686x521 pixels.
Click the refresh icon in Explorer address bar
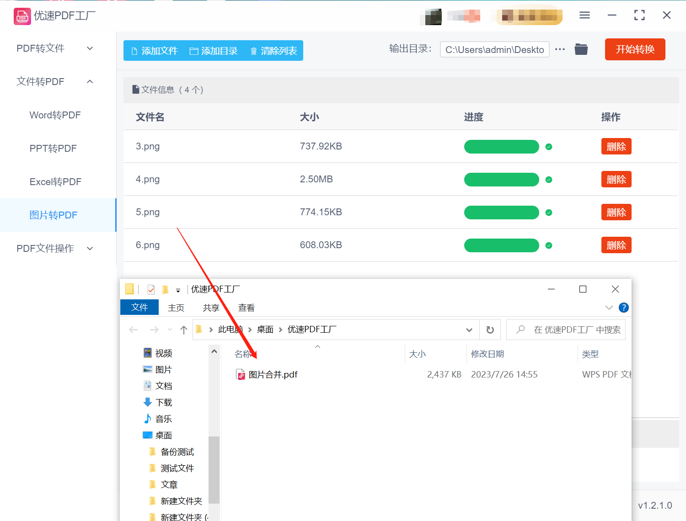[x=490, y=329]
